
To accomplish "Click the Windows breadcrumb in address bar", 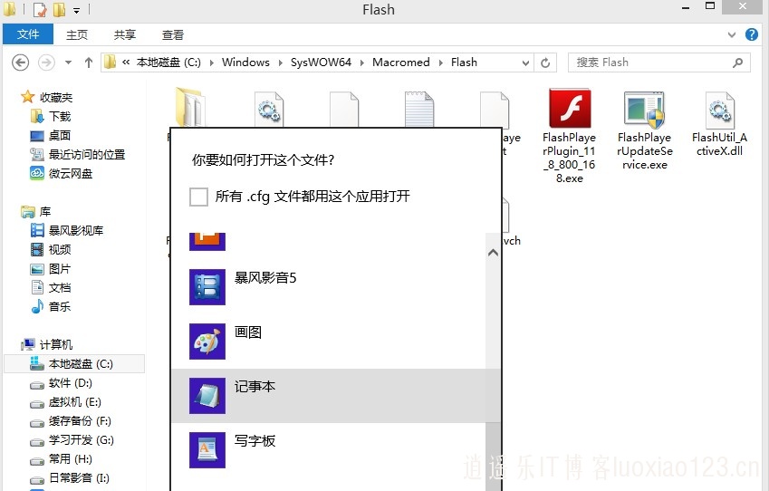I will 245,63.
